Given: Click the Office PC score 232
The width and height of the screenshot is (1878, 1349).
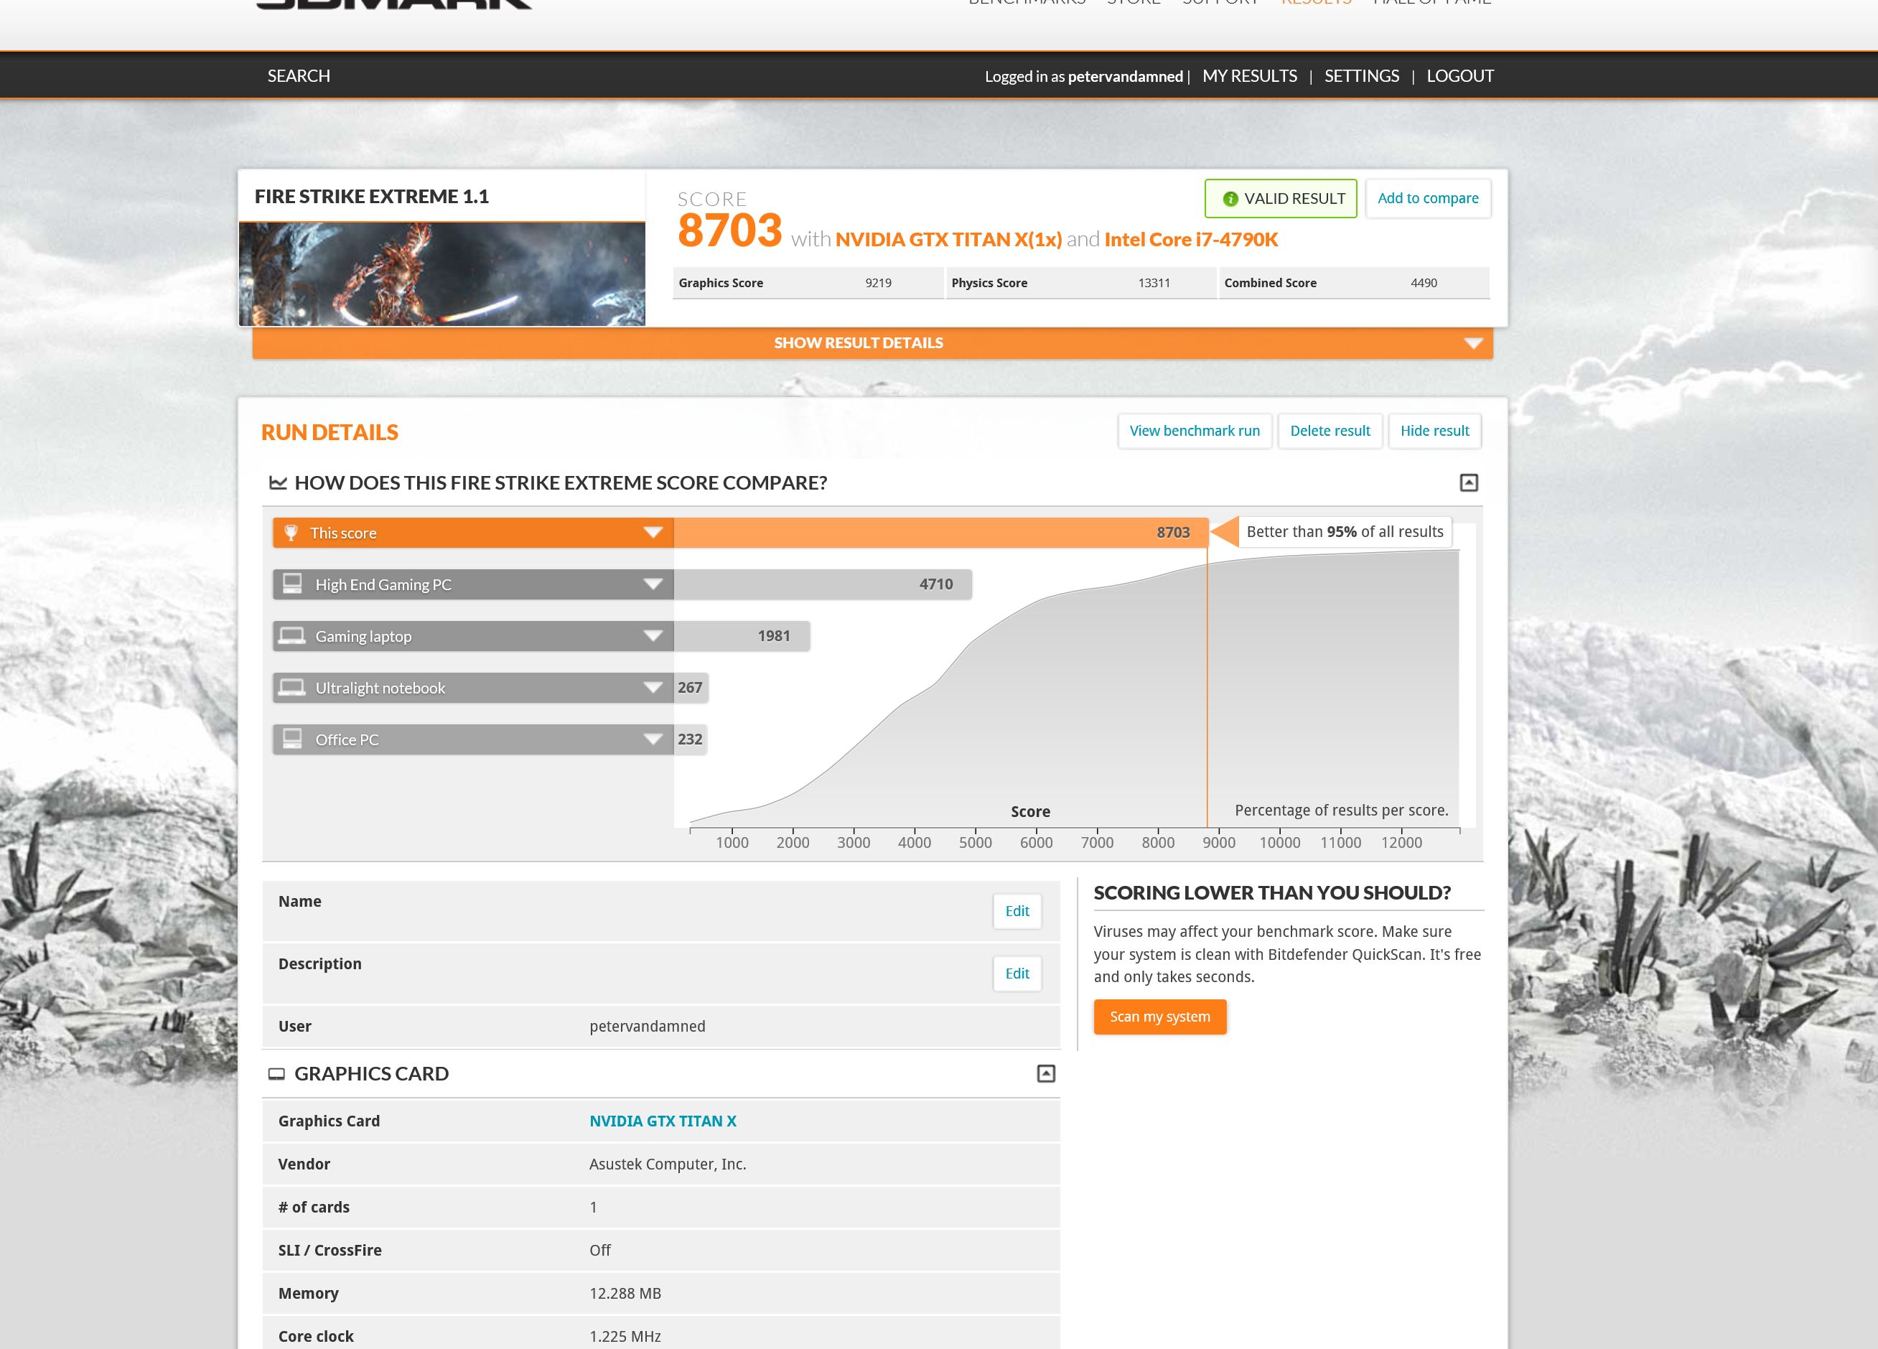Looking at the screenshot, I should click(690, 739).
